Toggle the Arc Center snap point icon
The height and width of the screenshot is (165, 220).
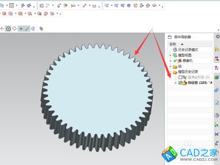[x=8, y=29]
